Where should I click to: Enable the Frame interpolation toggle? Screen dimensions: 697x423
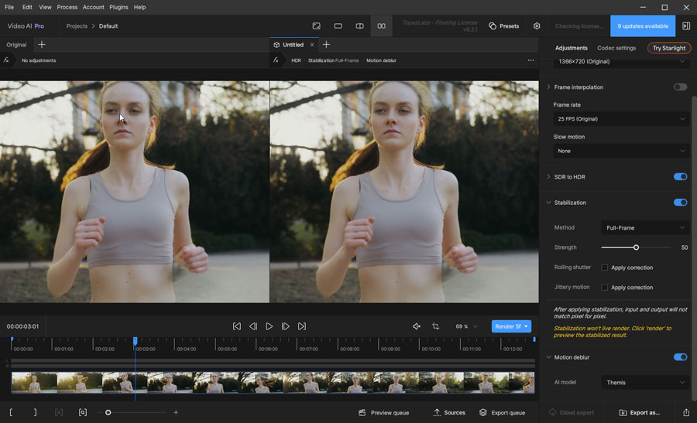coord(680,87)
